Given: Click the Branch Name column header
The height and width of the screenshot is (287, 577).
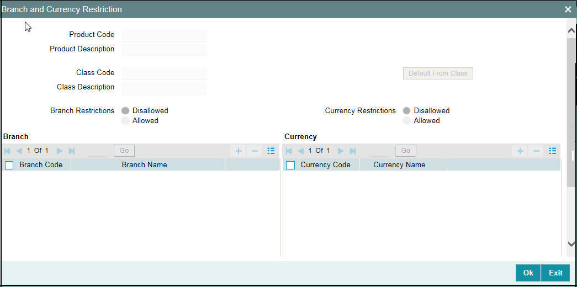Looking at the screenshot, I should coord(147,165).
